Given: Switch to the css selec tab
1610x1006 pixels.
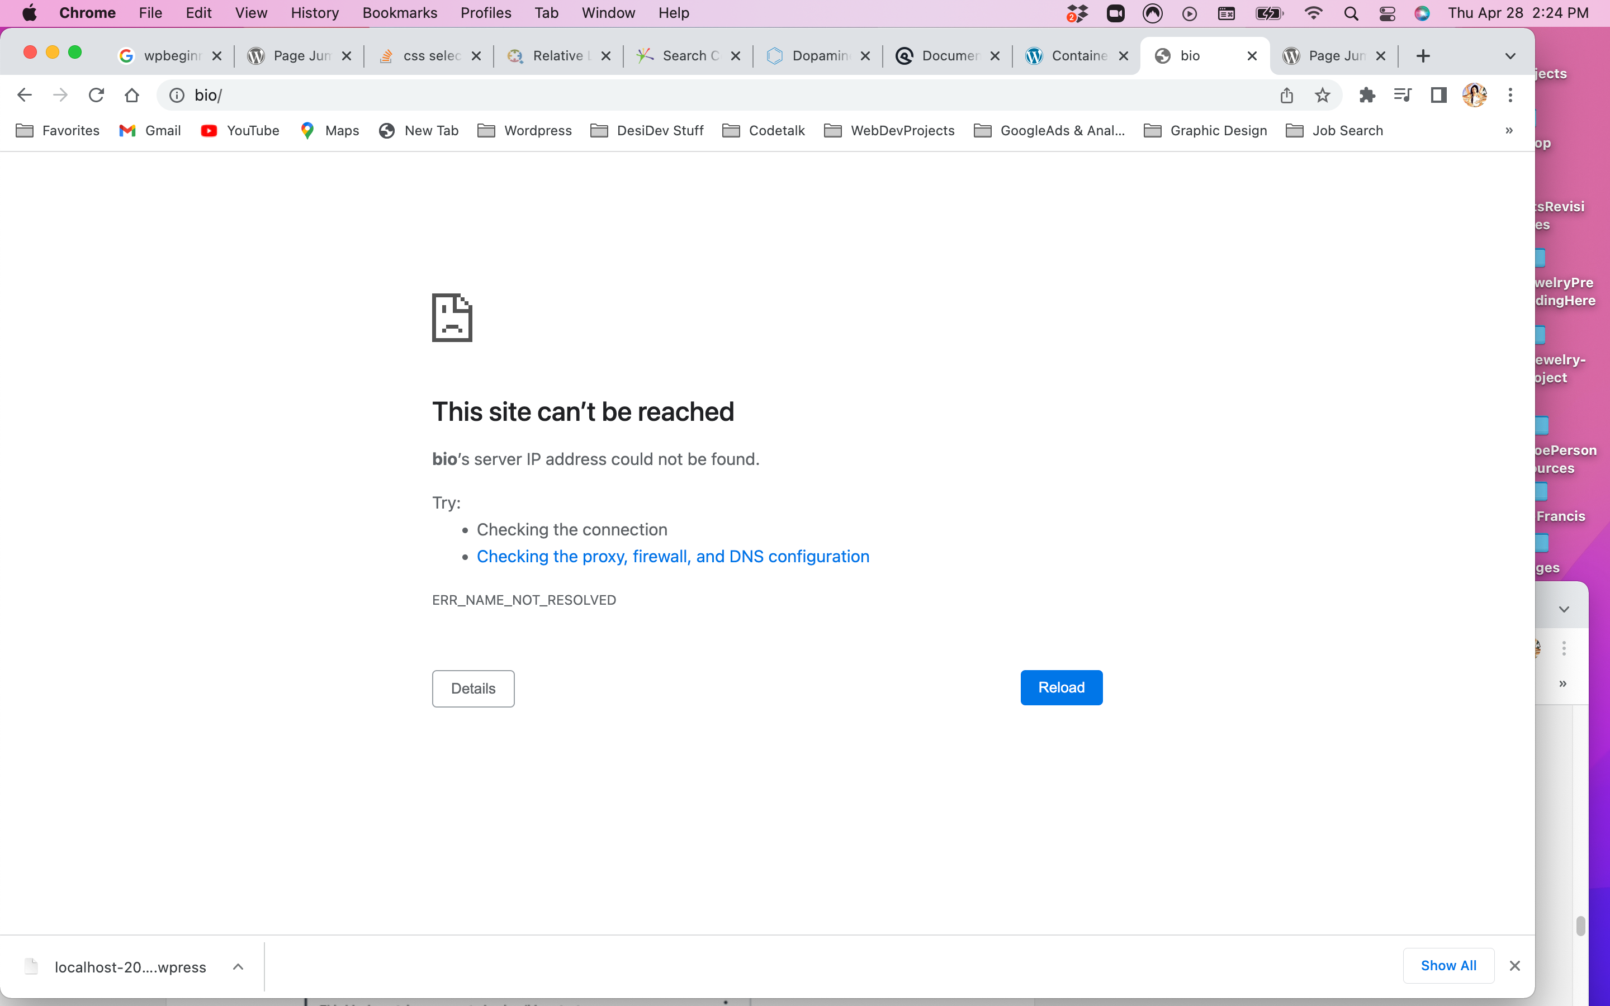Looking at the screenshot, I should tap(430, 56).
